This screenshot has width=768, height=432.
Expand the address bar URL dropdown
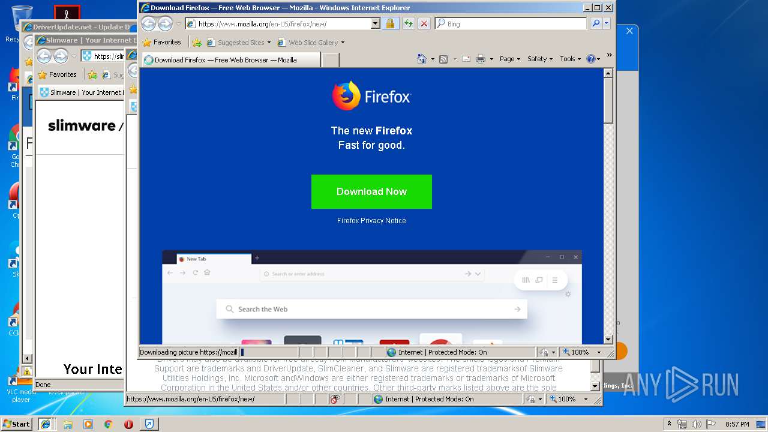[x=376, y=24]
